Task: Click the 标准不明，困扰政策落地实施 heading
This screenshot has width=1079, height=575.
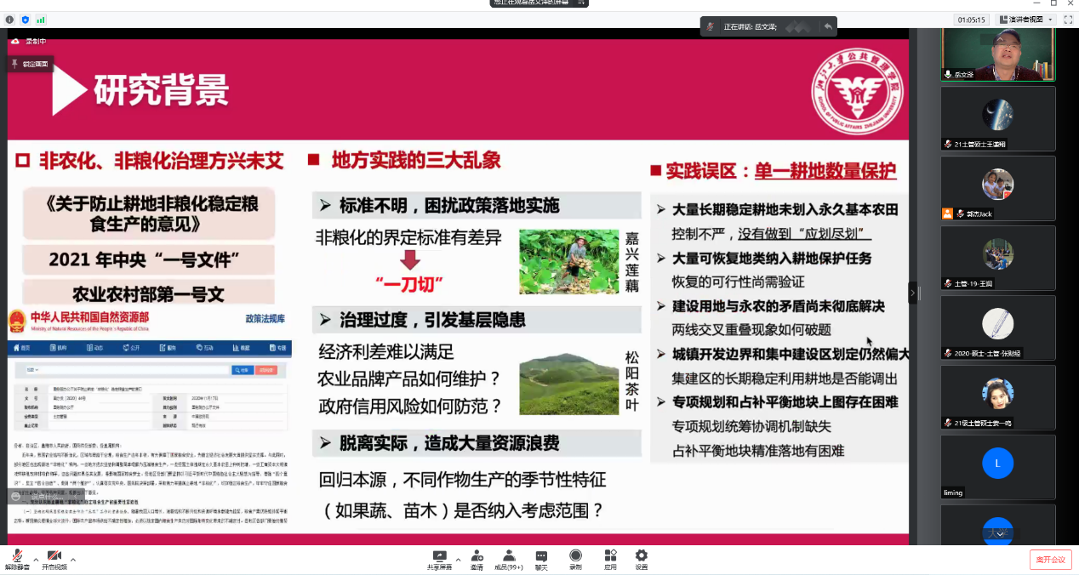Action: coord(450,205)
